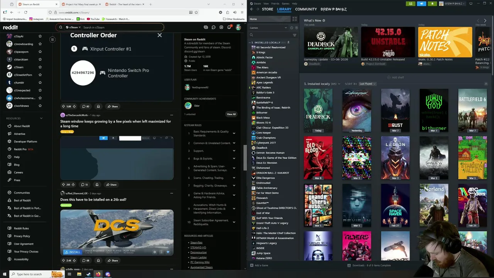Open Windows Task View
The width and height of the screenshot is (494, 278).
click(x=69, y=274)
